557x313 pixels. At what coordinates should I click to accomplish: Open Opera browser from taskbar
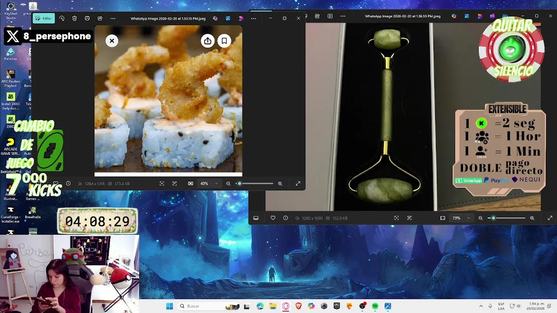coord(285,306)
